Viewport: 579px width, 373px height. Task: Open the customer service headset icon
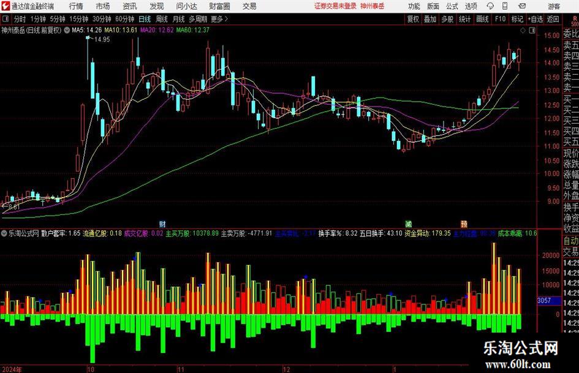(490, 6)
